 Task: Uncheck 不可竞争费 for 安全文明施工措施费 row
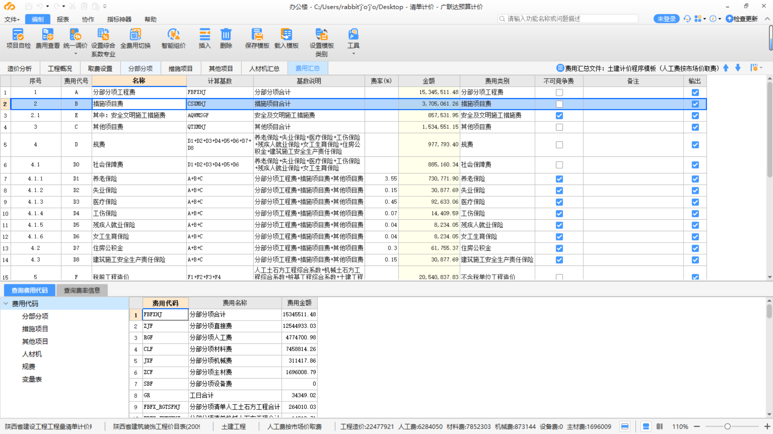(x=559, y=115)
